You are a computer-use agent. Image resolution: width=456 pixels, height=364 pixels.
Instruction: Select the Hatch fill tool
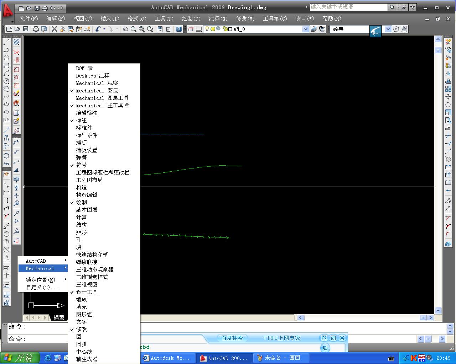[x=16, y=42]
